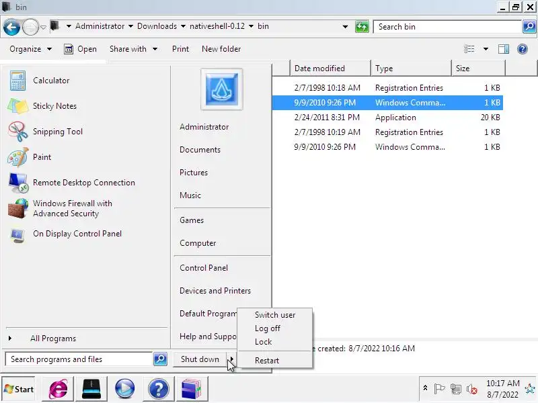Click the Start menu search magnifier
This screenshot has width=538, height=403.
160,359
